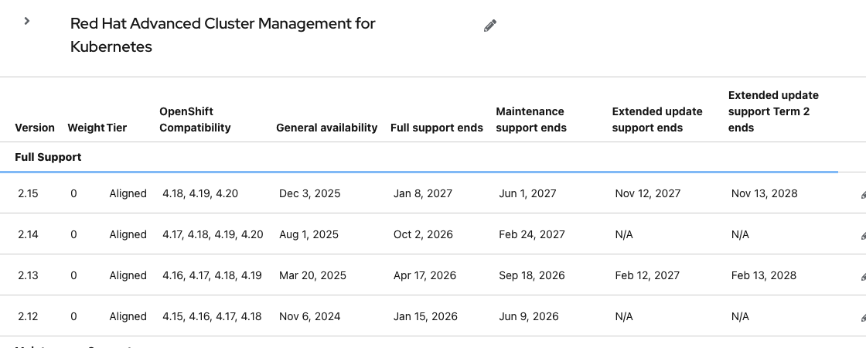The image size is (866, 348).
Task: Click the Weight column header
Action: click(x=86, y=128)
